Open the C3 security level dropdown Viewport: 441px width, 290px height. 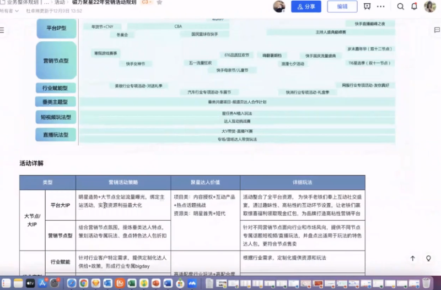(x=147, y=2)
